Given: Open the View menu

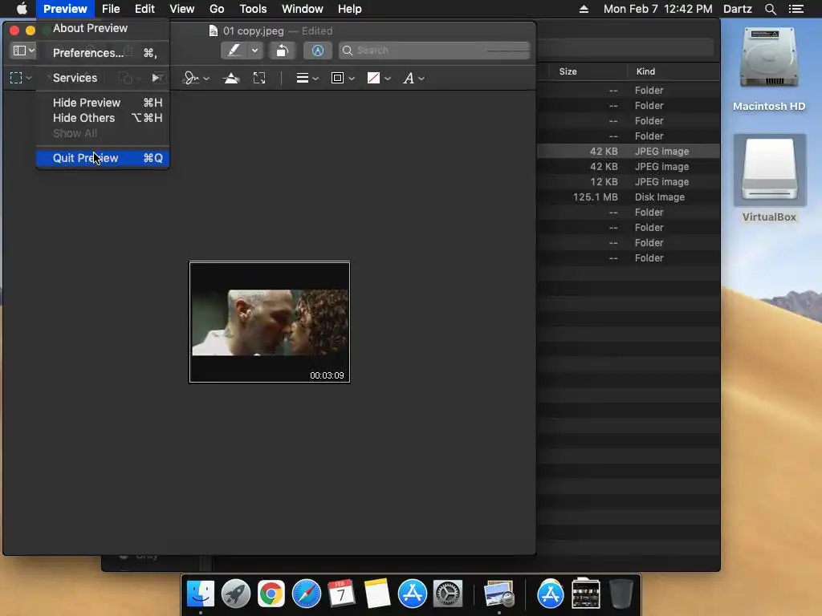Looking at the screenshot, I should coord(182,9).
